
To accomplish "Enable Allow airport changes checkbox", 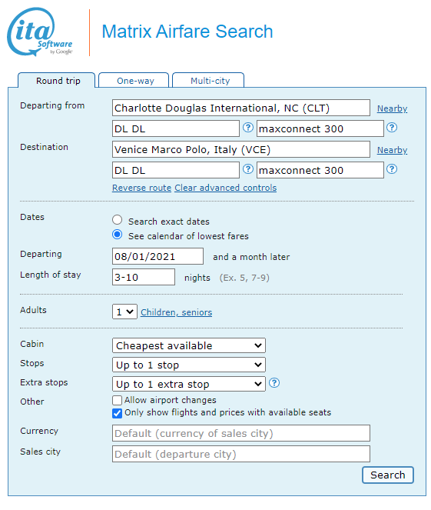I will point(117,400).
